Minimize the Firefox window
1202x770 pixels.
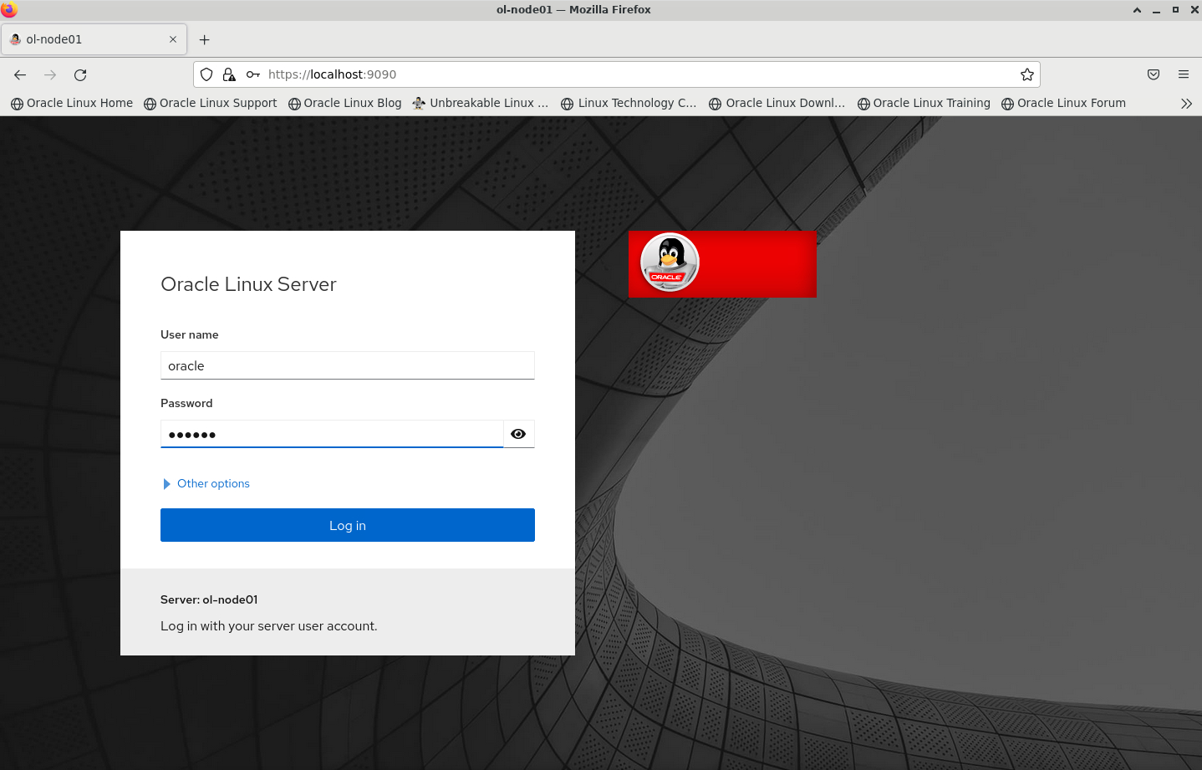coord(1156,10)
